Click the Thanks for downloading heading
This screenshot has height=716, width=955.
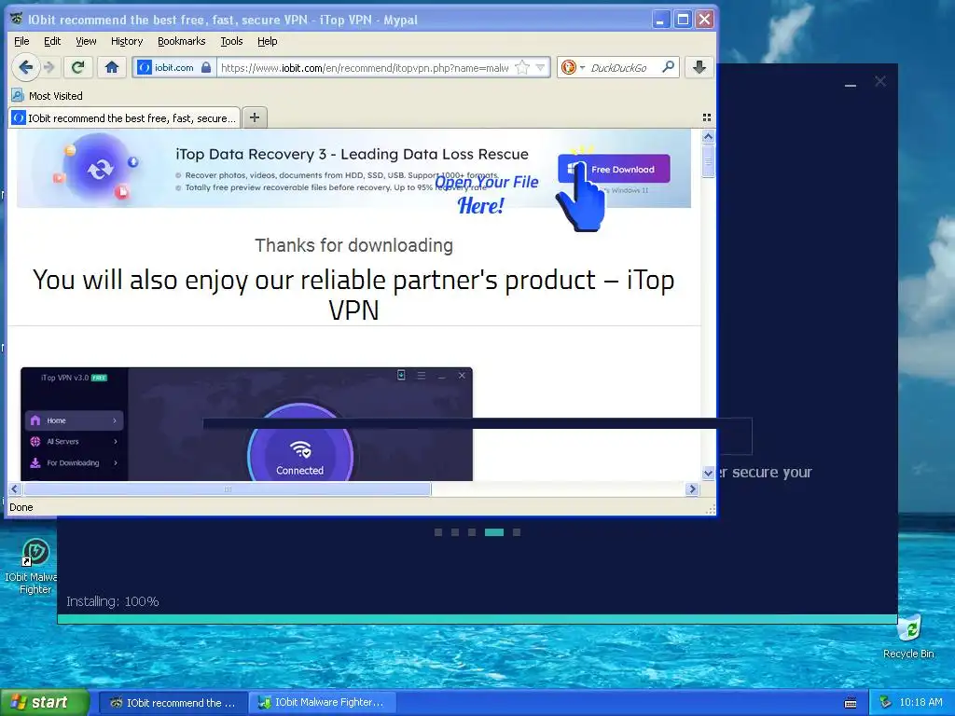point(353,245)
